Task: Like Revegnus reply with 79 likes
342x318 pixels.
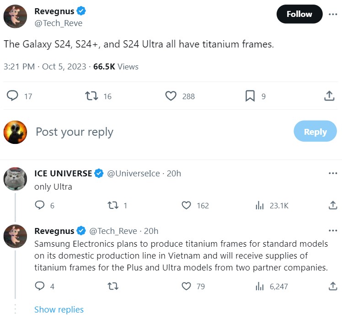Action: (x=186, y=286)
